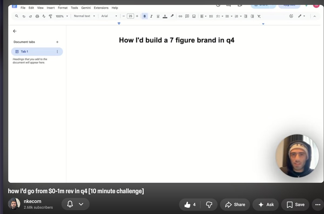Open the text color picker

pos(165,16)
